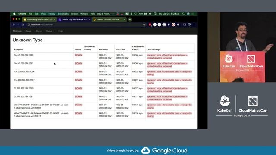Open the File menu

point(31,14)
